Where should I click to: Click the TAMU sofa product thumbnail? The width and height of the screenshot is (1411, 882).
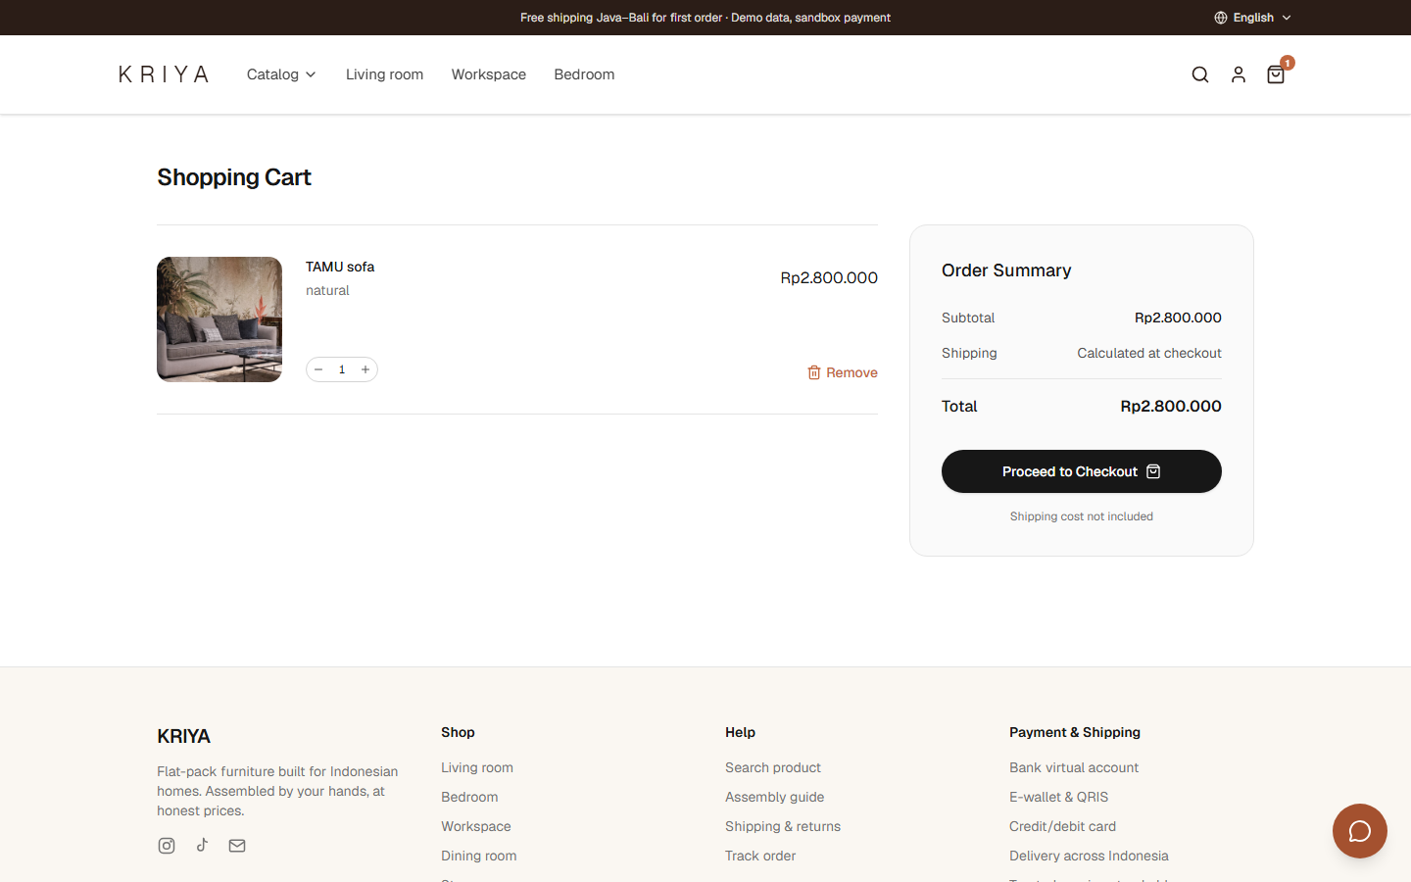[219, 319]
